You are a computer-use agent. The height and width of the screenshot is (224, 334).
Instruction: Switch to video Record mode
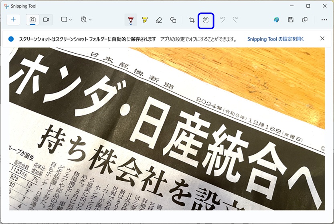click(46, 20)
